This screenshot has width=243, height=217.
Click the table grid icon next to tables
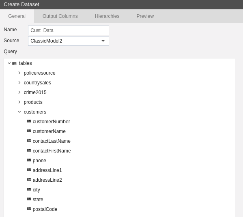pyautogui.click(x=14, y=64)
